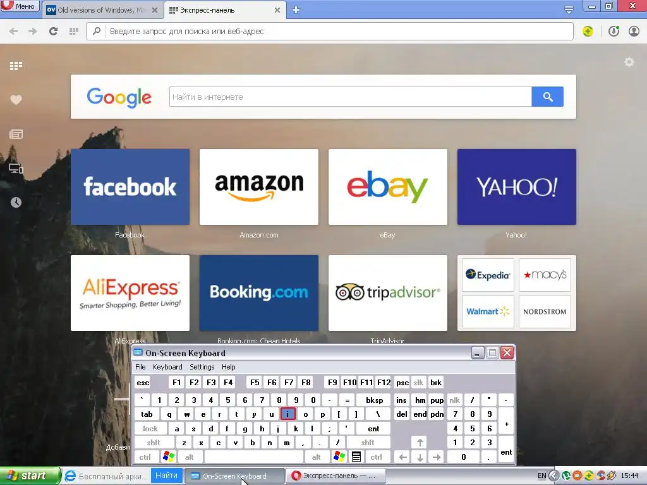Open the news icon in sidebar

click(x=16, y=134)
